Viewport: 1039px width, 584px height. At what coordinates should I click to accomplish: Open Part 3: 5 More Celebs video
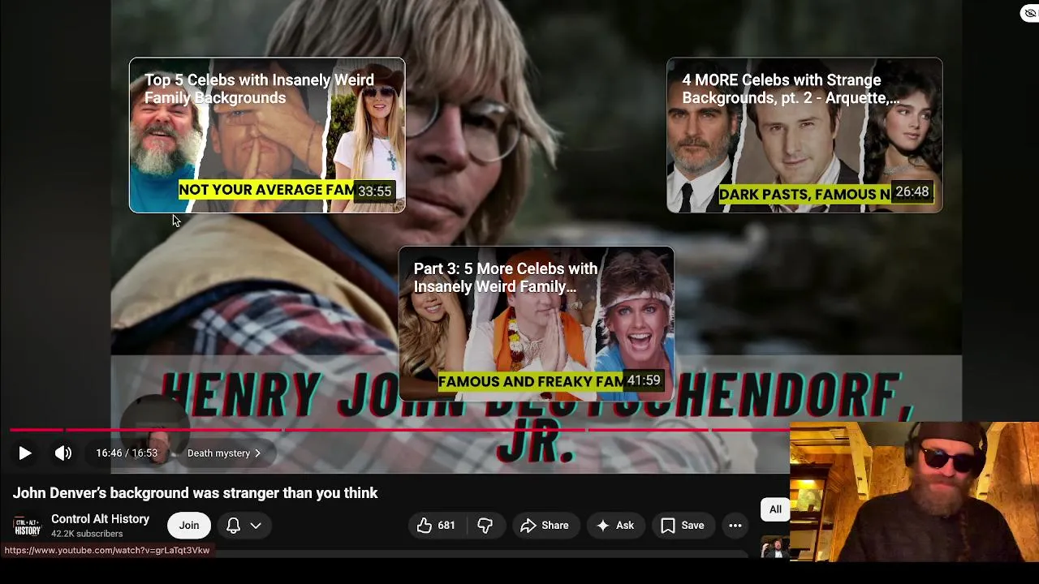click(536, 324)
